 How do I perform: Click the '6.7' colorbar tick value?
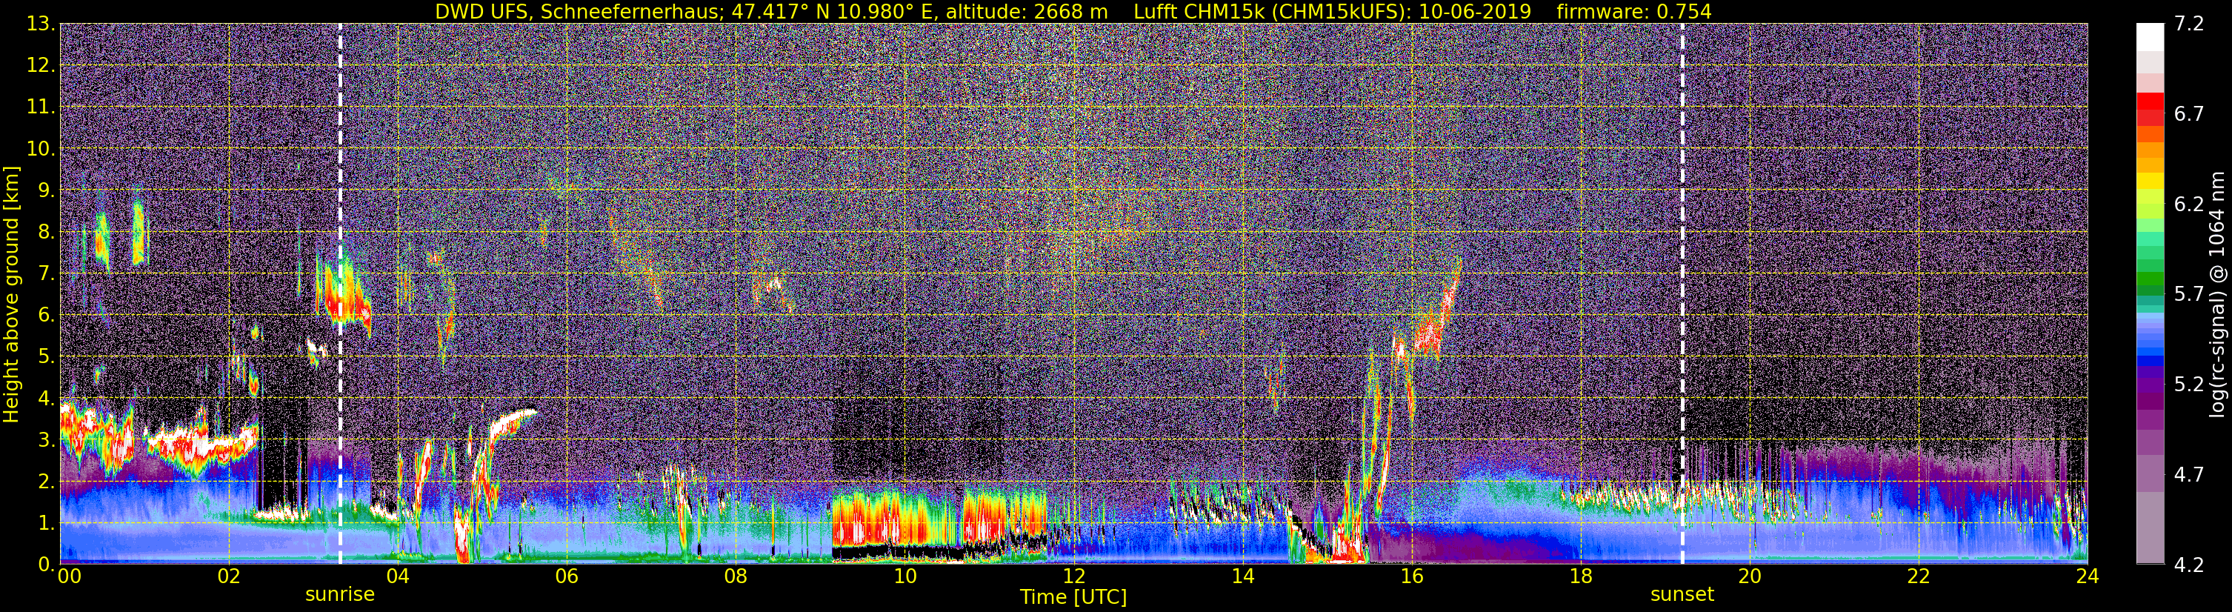tap(2188, 113)
